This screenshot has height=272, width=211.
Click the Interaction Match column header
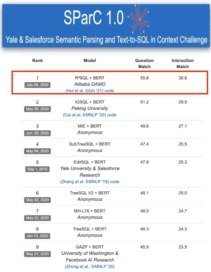(x=183, y=64)
